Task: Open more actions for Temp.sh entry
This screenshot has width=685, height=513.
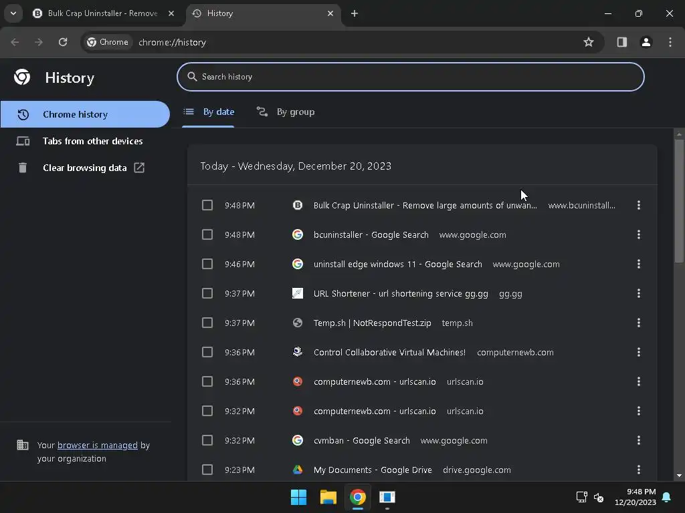Action: tap(639, 323)
